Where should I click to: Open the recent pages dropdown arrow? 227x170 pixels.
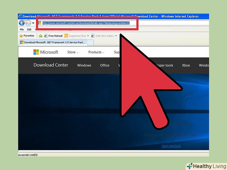33,23
